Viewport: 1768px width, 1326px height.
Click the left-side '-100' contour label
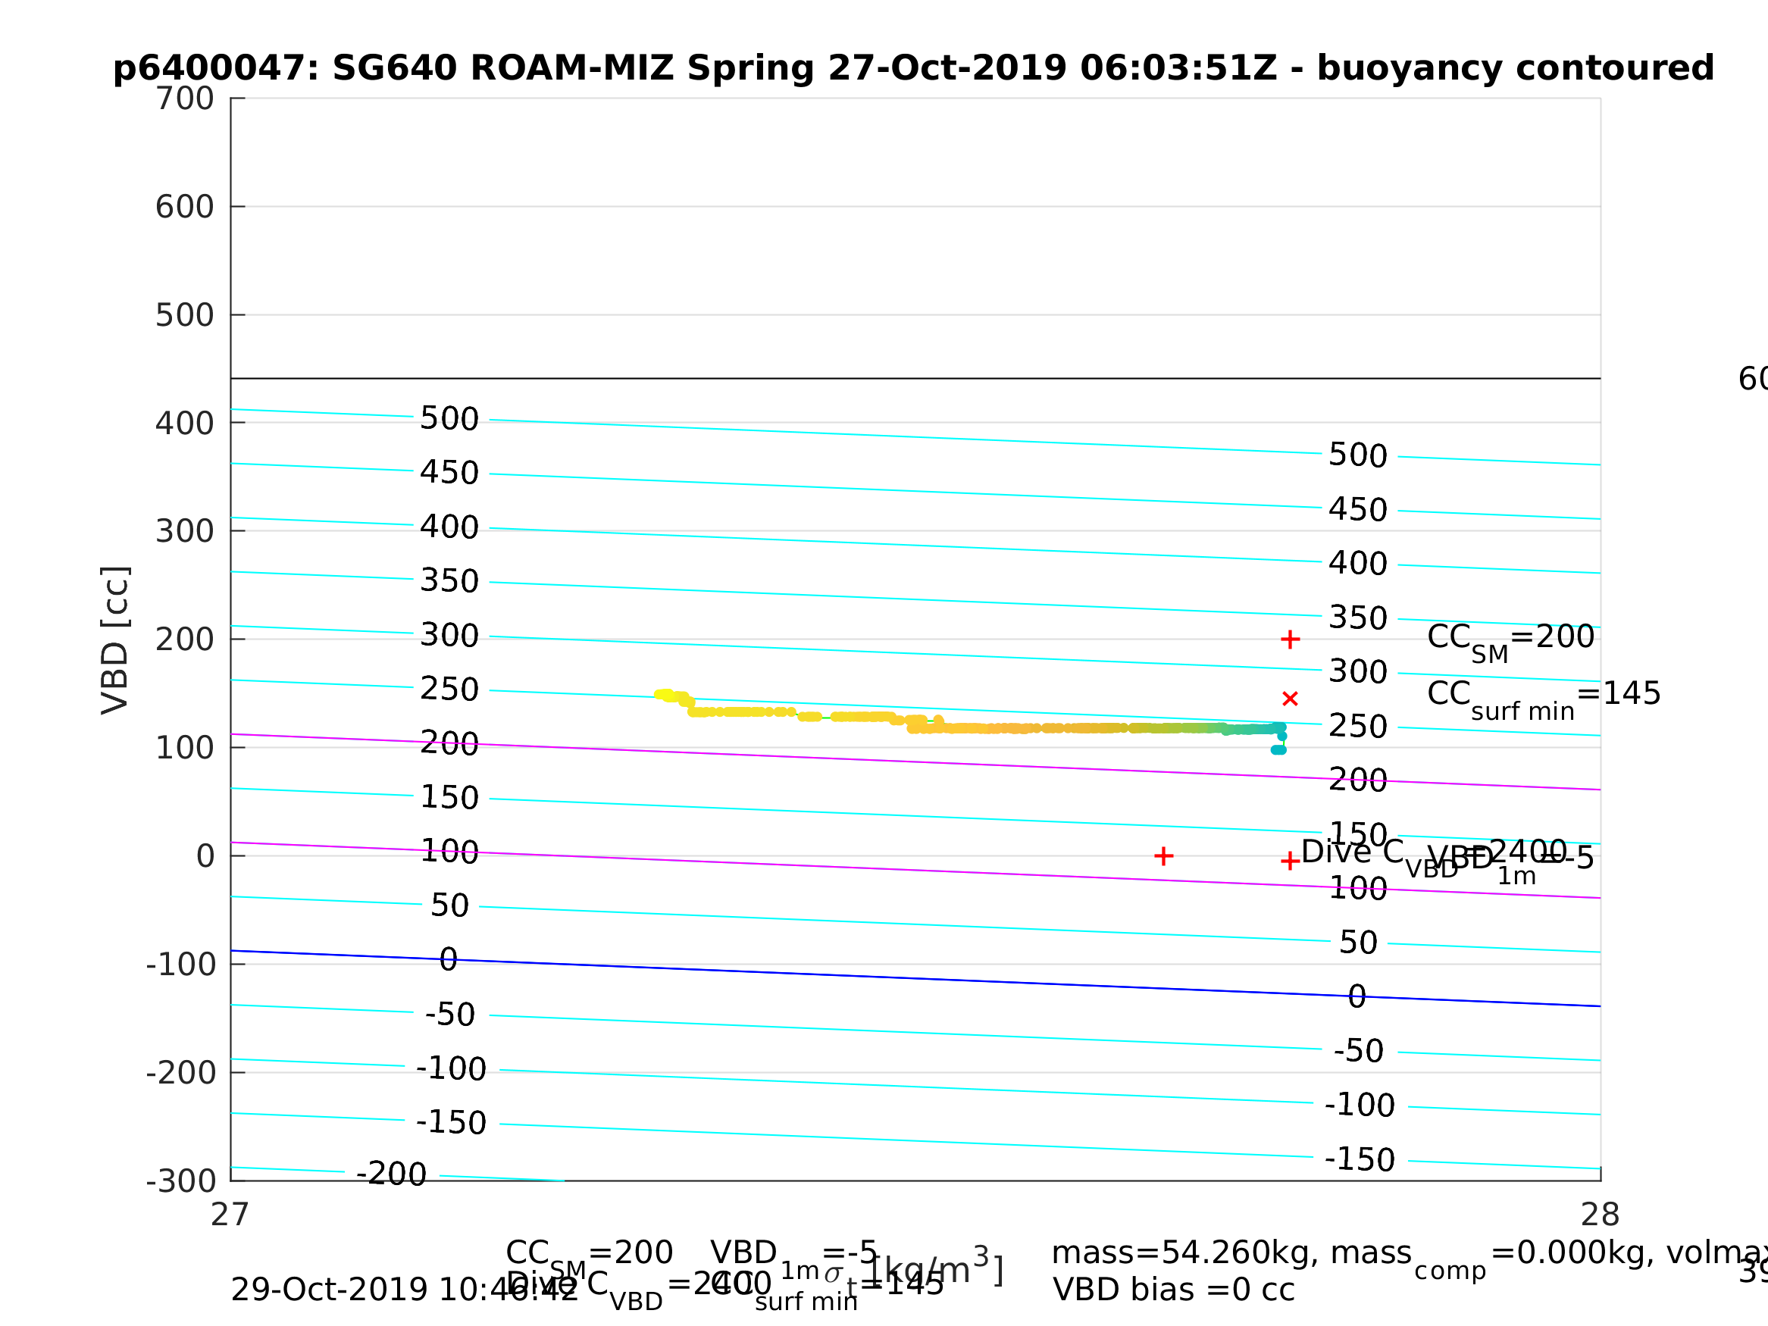451,1068
